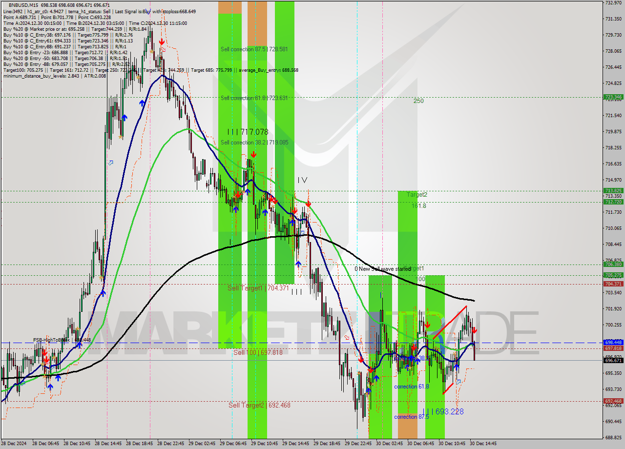The image size is (625, 449).
Task: Select the 'Sell Target2 | 692.468' label
Action: (259, 405)
